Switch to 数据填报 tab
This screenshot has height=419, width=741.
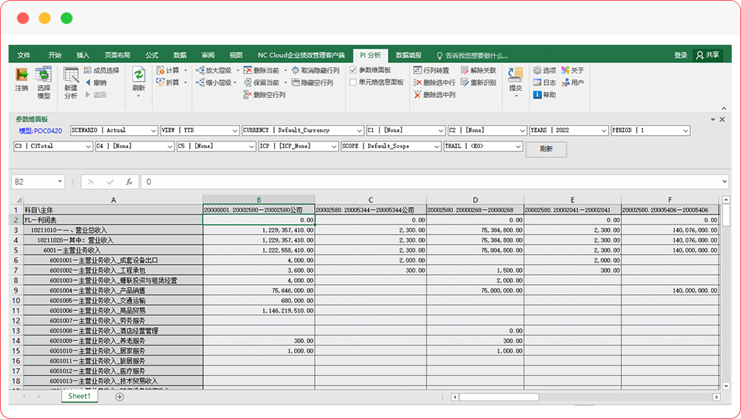tap(408, 56)
